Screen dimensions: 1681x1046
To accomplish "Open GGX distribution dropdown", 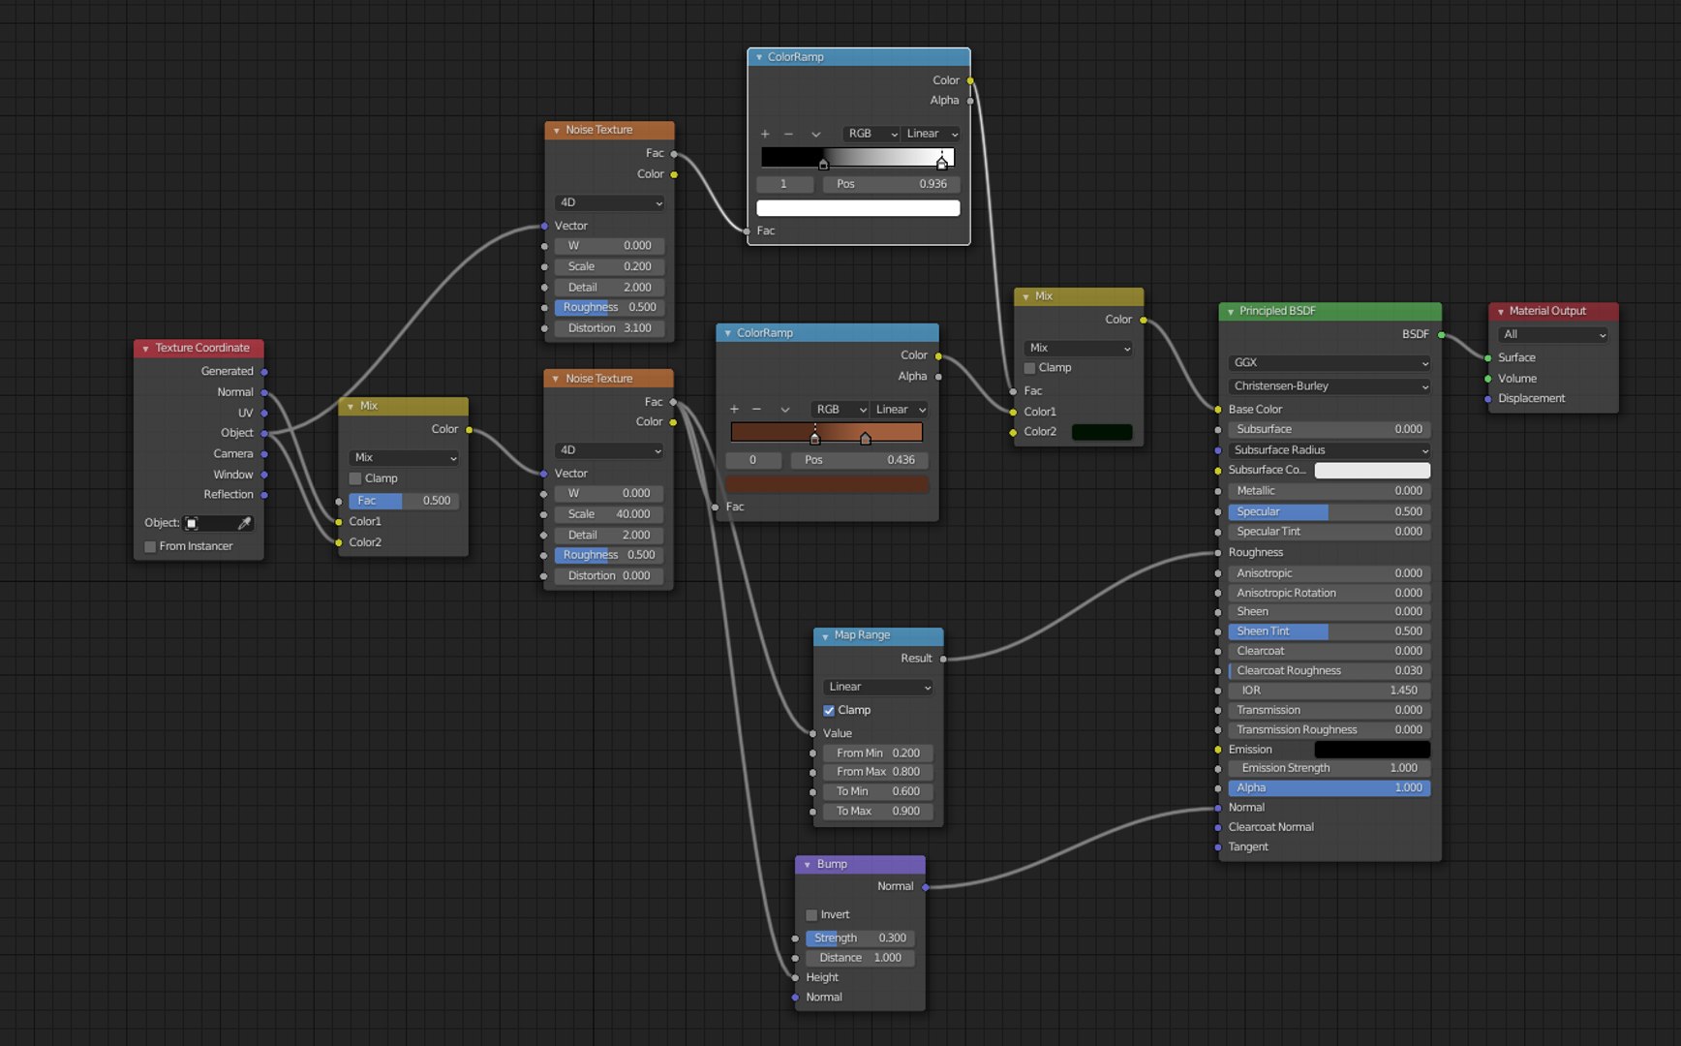I will point(1329,362).
